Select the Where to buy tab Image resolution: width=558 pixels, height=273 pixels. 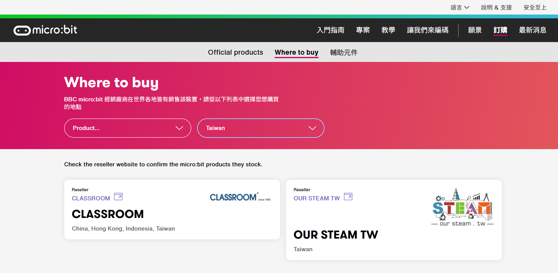296,52
